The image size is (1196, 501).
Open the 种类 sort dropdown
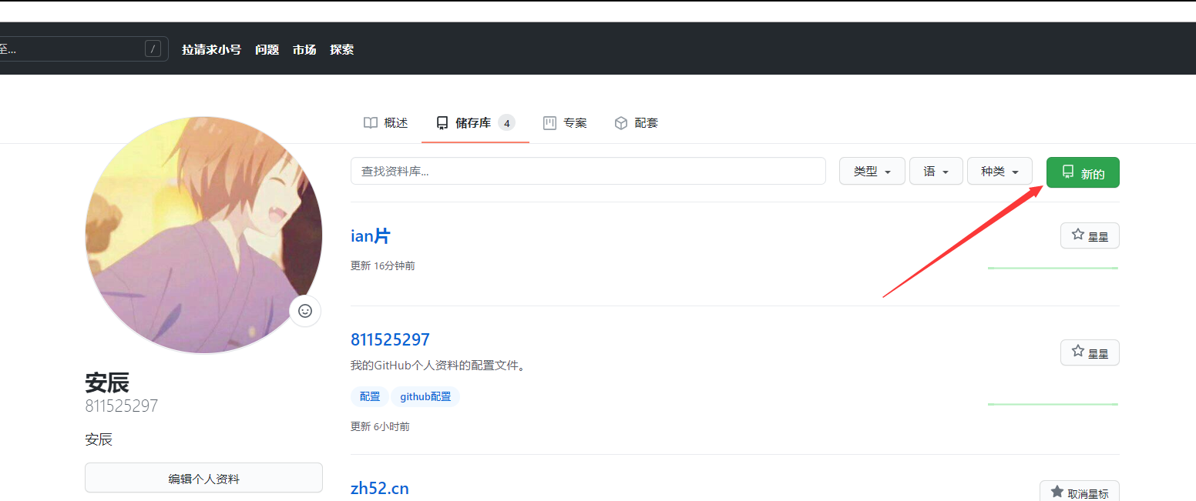999,172
